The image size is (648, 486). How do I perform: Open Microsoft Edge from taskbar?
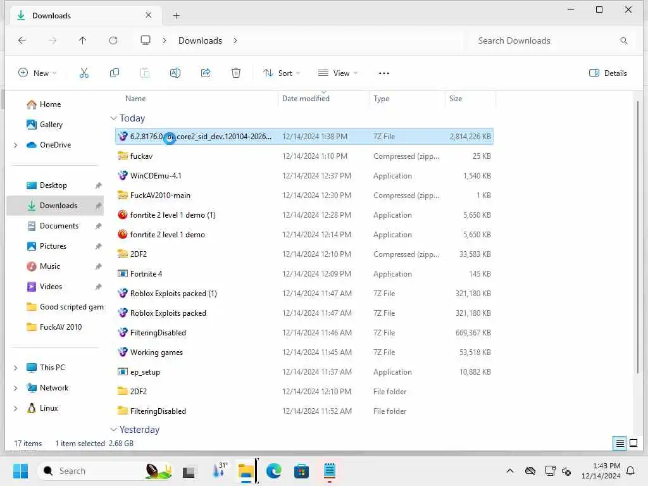pyautogui.click(x=273, y=471)
